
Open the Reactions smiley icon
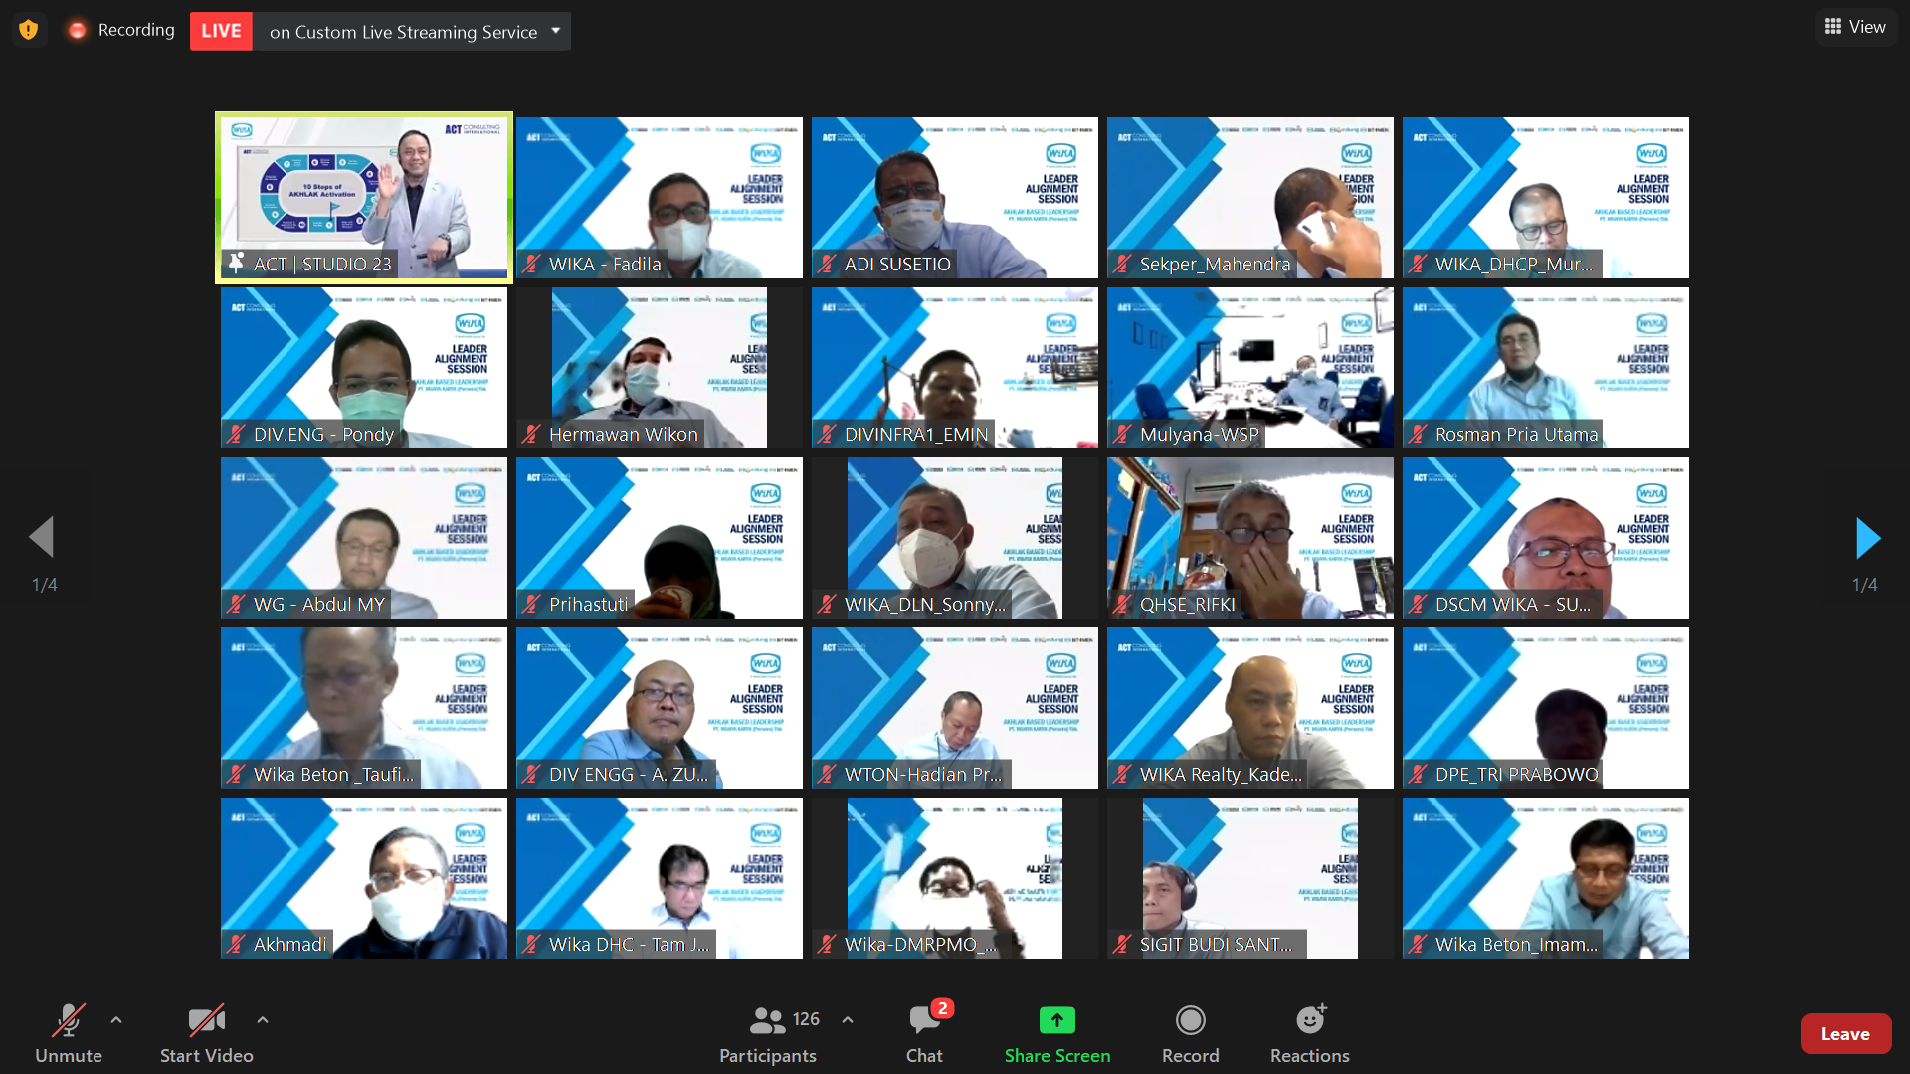pos(1309,1021)
